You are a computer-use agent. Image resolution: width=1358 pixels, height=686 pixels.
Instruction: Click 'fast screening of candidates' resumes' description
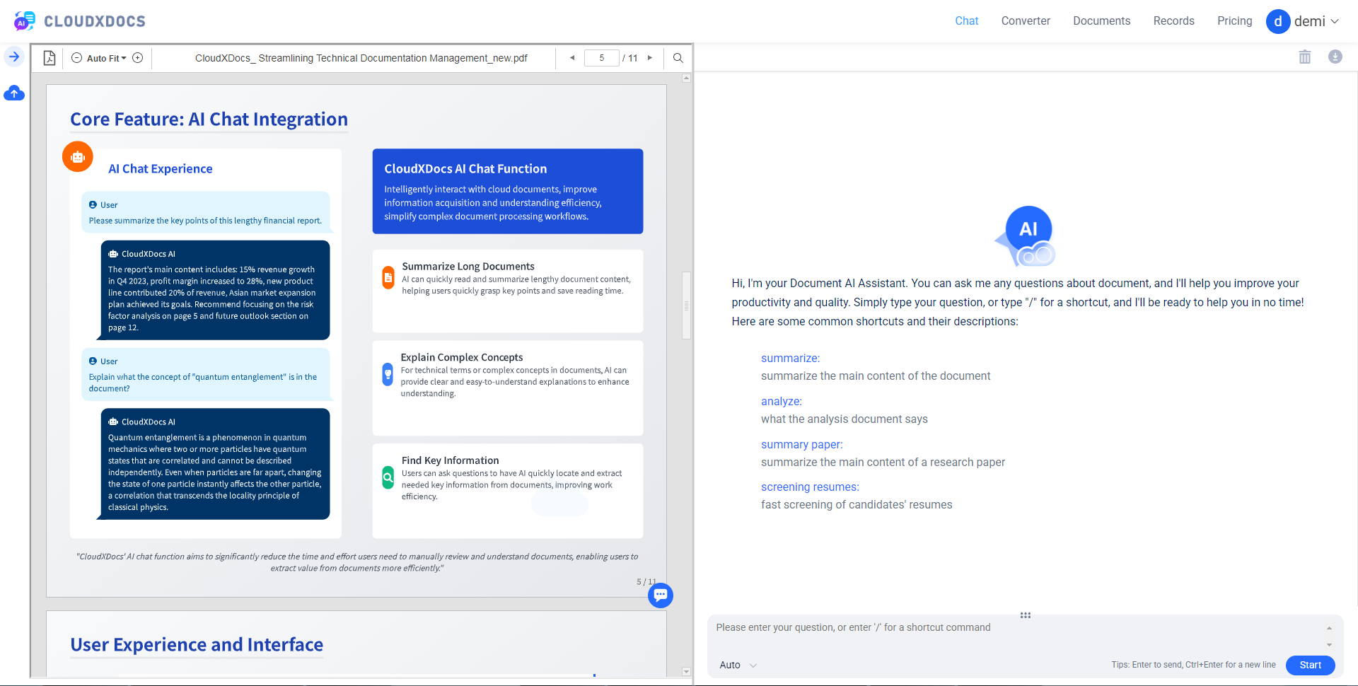tap(857, 504)
